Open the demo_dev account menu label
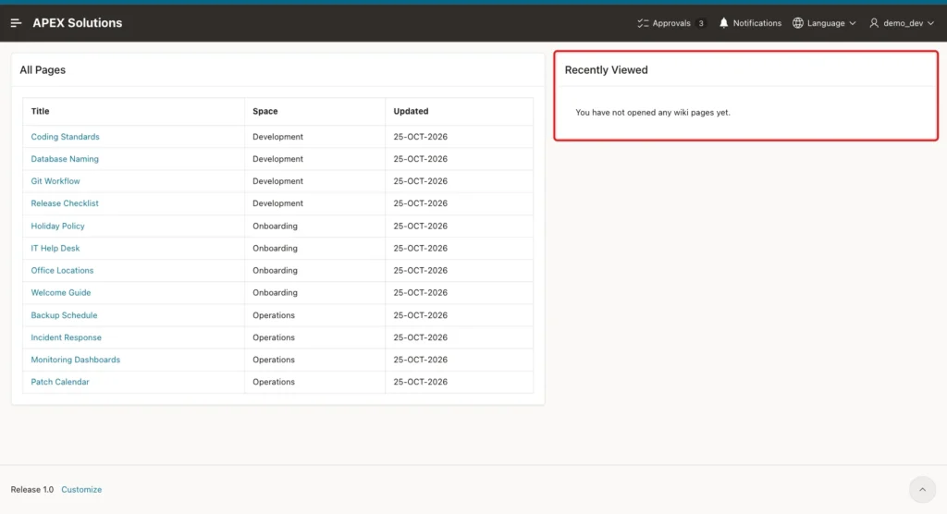The width and height of the screenshot is (947, 514). coord(903,23)
